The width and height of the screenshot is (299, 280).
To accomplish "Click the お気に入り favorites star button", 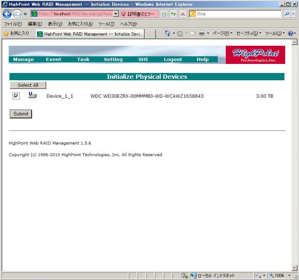I will pyautogui.click(x=16, y=34).
